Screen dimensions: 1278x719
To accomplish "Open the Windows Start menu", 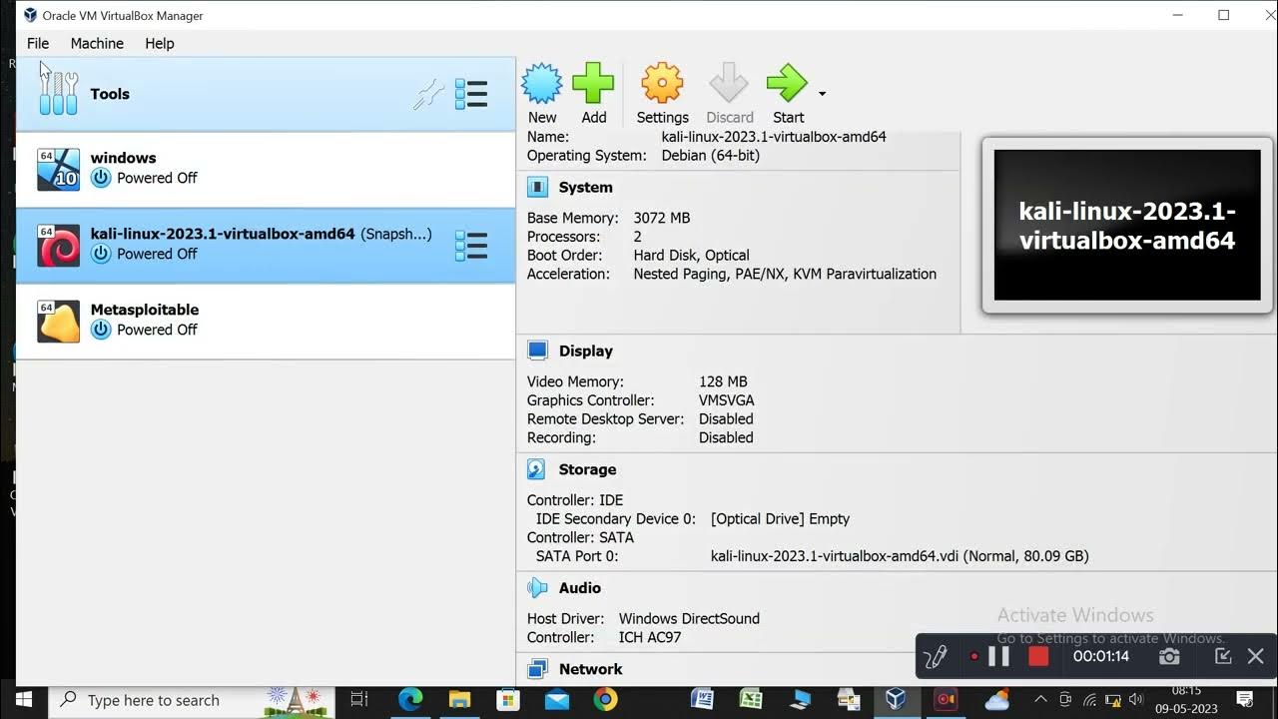I will point(23,699).
